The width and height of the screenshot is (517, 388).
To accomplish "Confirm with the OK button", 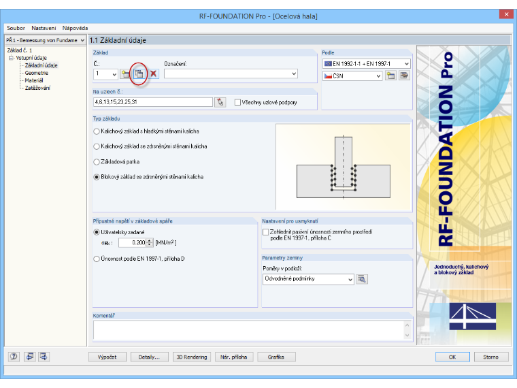I will 452,357.
